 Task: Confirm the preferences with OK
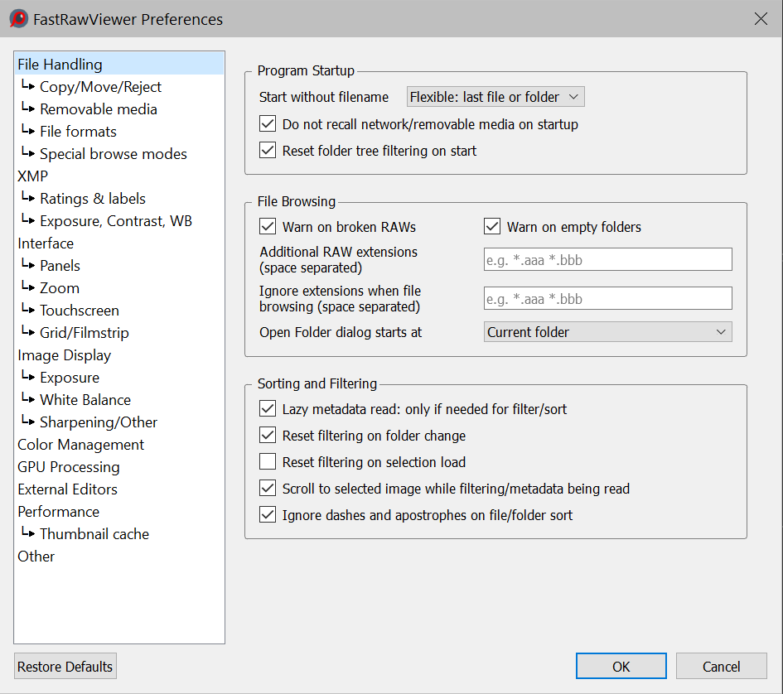[x=621, y=667]
